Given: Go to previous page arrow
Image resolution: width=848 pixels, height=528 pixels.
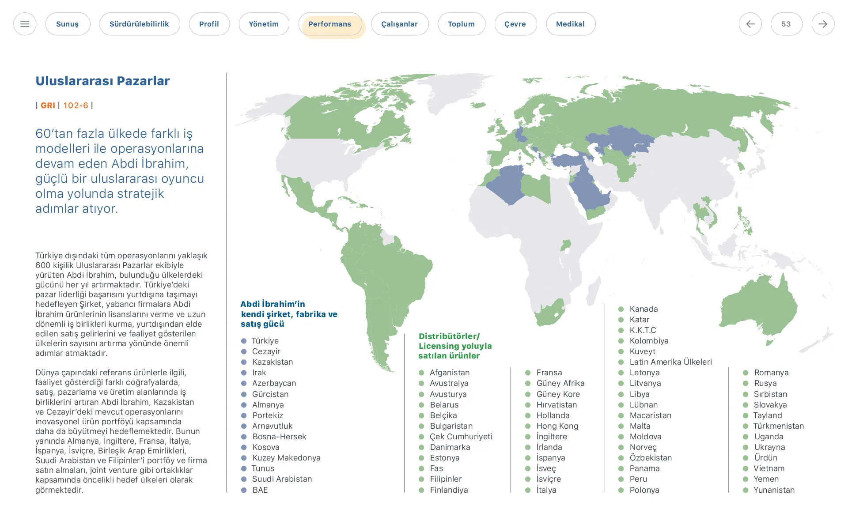Looking at the screenshot, I should [x=750, y=24].
